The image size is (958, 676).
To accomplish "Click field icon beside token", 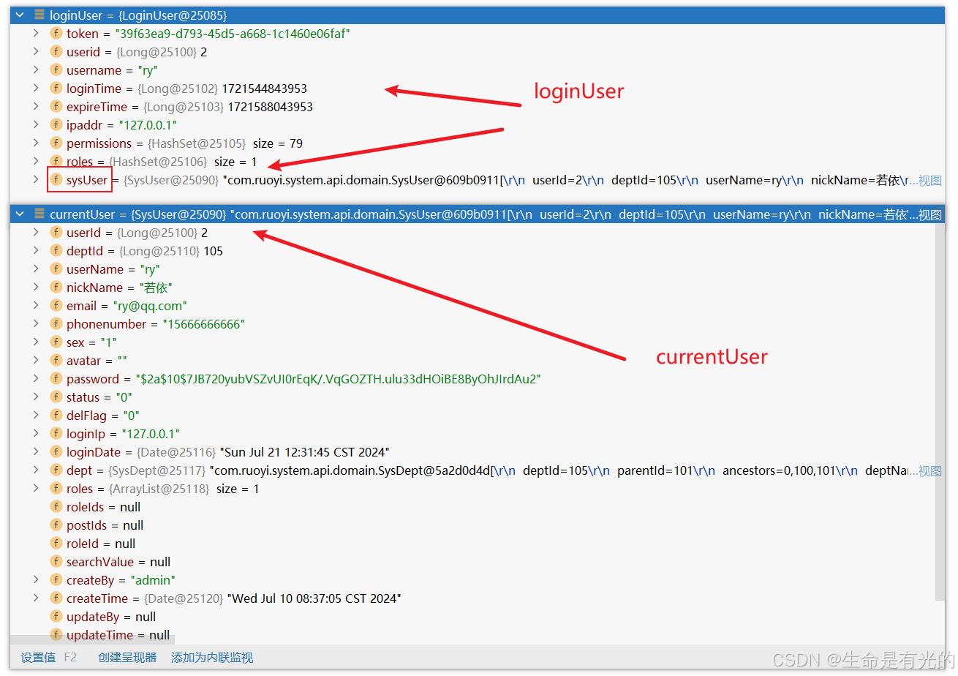I will (x=56, y=33).
